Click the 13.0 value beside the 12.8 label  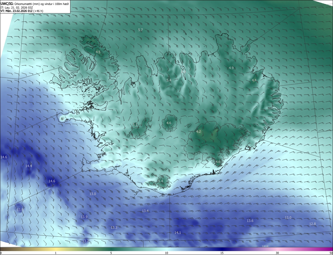[x=288, y=218]
